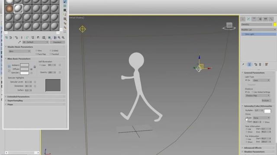Open the Modifier List dropdown

(259, 30)
